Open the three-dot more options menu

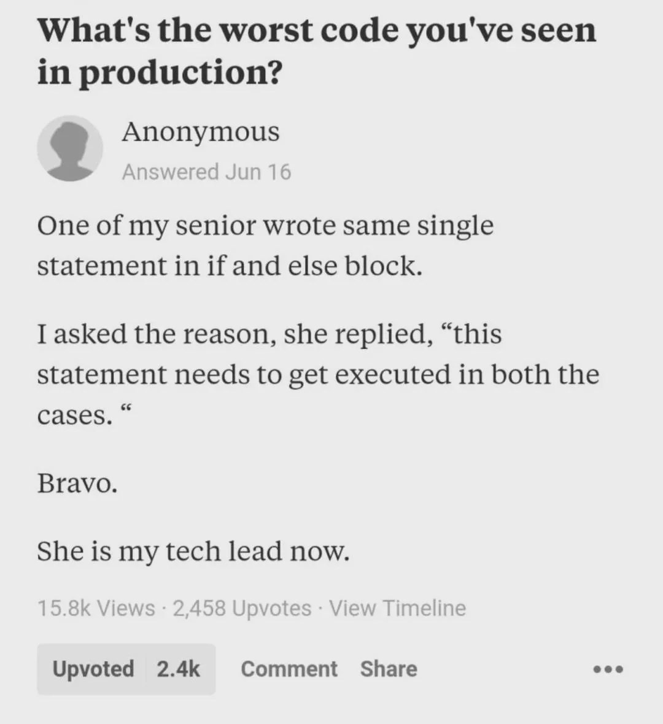pos(608,669)
